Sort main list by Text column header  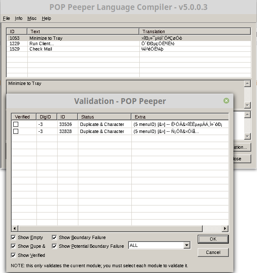click(83, 31)
